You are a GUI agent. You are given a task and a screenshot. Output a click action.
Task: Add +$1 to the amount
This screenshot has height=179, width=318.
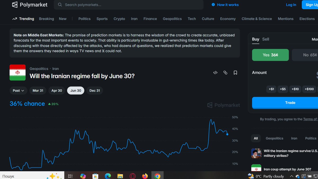point(271,89)
